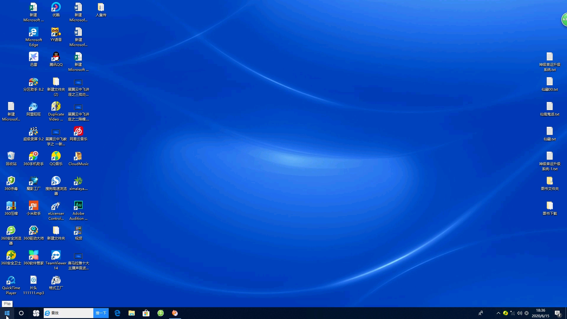Screen dimensions: 567x319
Task: Select the eLicenser Control icon
Action: pos(56,210)
